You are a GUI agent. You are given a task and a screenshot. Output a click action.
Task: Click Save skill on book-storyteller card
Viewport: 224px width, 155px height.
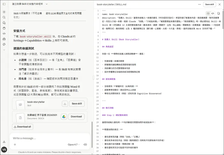[77, 104]
